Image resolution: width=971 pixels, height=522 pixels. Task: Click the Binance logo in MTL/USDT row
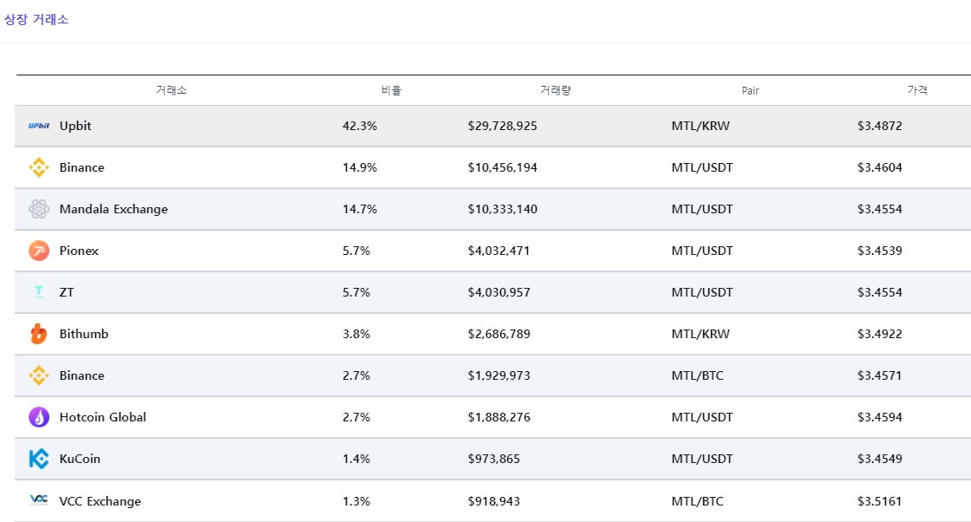39,167
